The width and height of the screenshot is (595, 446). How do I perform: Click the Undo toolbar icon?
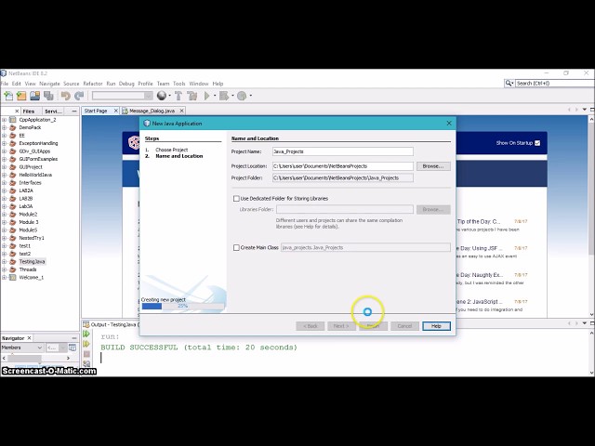click(x=66, y=96)
